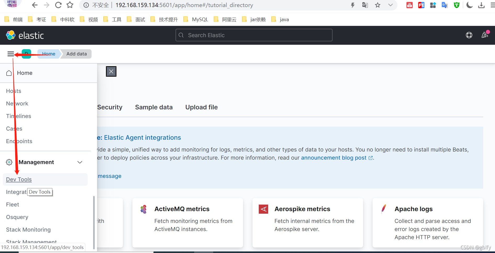Open the 视频 bookmark folder
Screen dimensions: 495x253
pyautogui.click(x=89, y=19)
